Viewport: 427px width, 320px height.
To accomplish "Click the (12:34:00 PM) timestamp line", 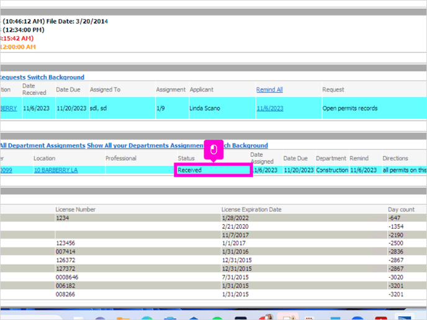I will coord(22,30).
